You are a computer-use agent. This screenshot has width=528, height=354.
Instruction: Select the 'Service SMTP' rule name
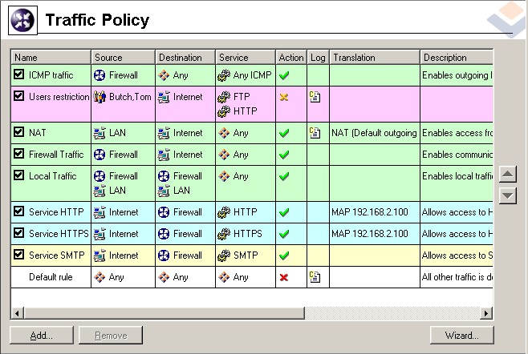click(56, 255)
